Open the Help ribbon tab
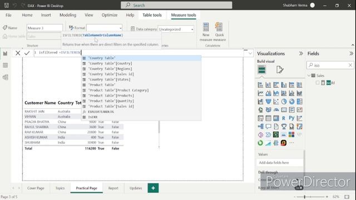356x200 pixels. pos(130,15)
